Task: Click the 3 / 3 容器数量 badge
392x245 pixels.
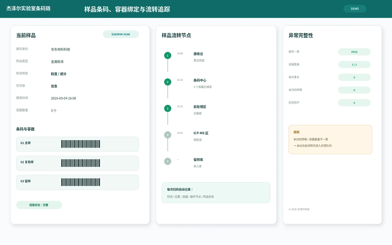Action: pos(354,65)
